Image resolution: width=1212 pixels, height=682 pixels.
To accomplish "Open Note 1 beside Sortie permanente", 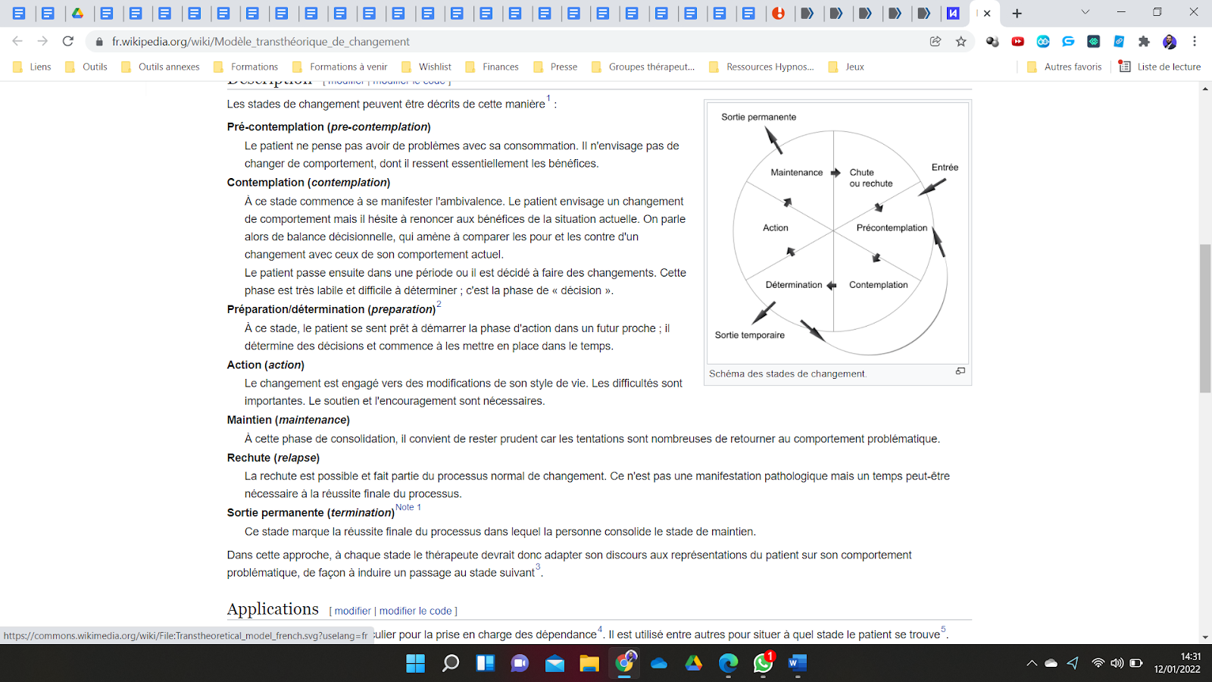I will coord(408,507).
